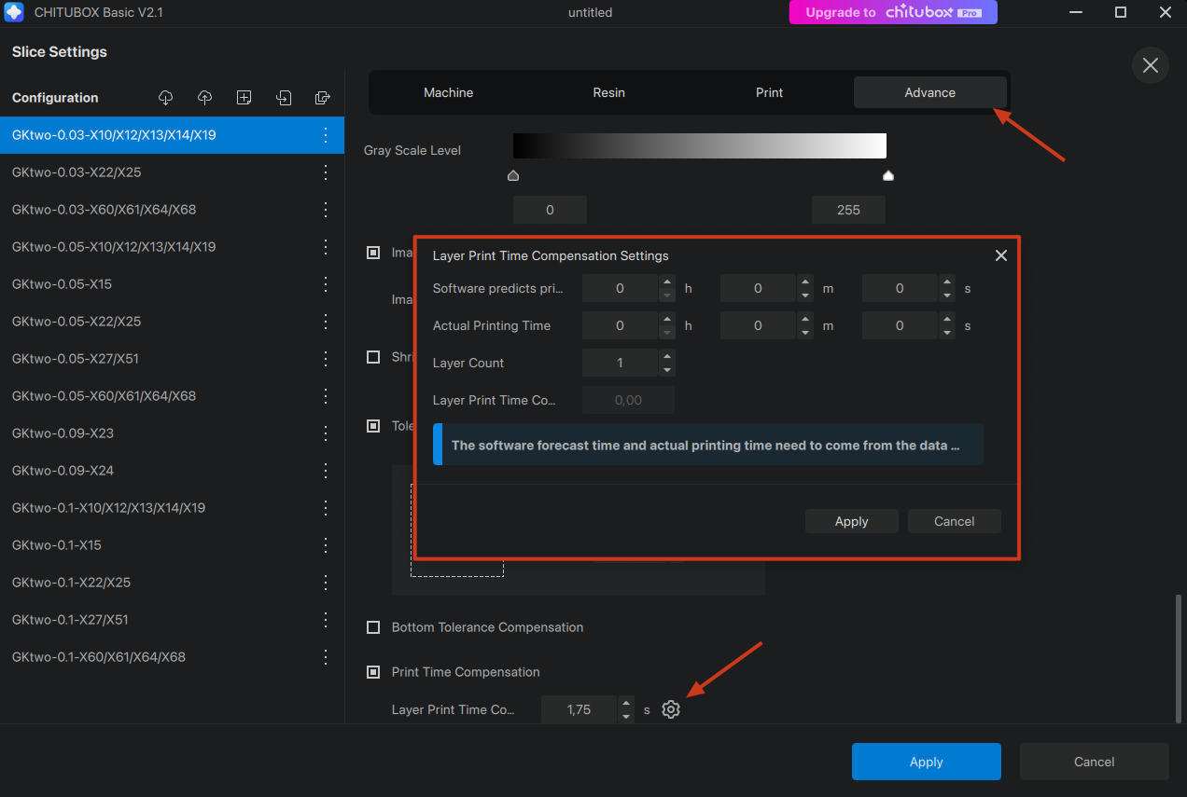The width and height of the screenshot is (1187, 797).
Task: Open options menu for GKtwo-0.09-X24
Action: [x=326, y=471]
